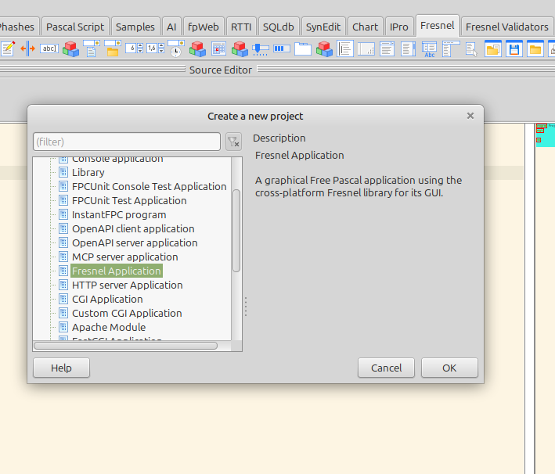Click the icon beside Library row

click(x=63, y=172)
